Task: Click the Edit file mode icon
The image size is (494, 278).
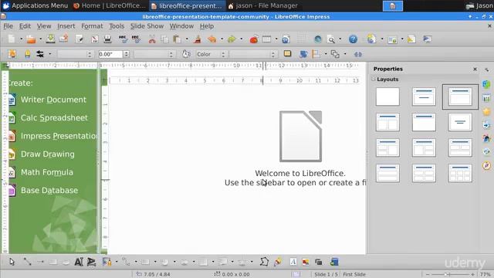Action: pos(80,39)
